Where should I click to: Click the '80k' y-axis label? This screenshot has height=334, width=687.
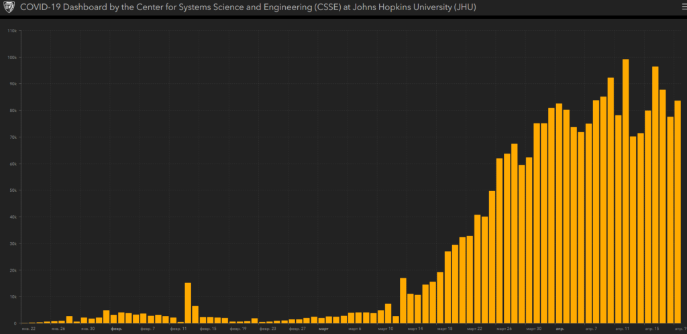click(13, 111)
